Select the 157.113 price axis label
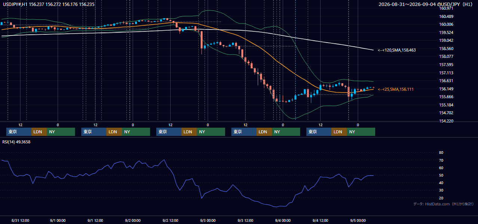This screenshot has height=224, width=478. click(446, 73)
